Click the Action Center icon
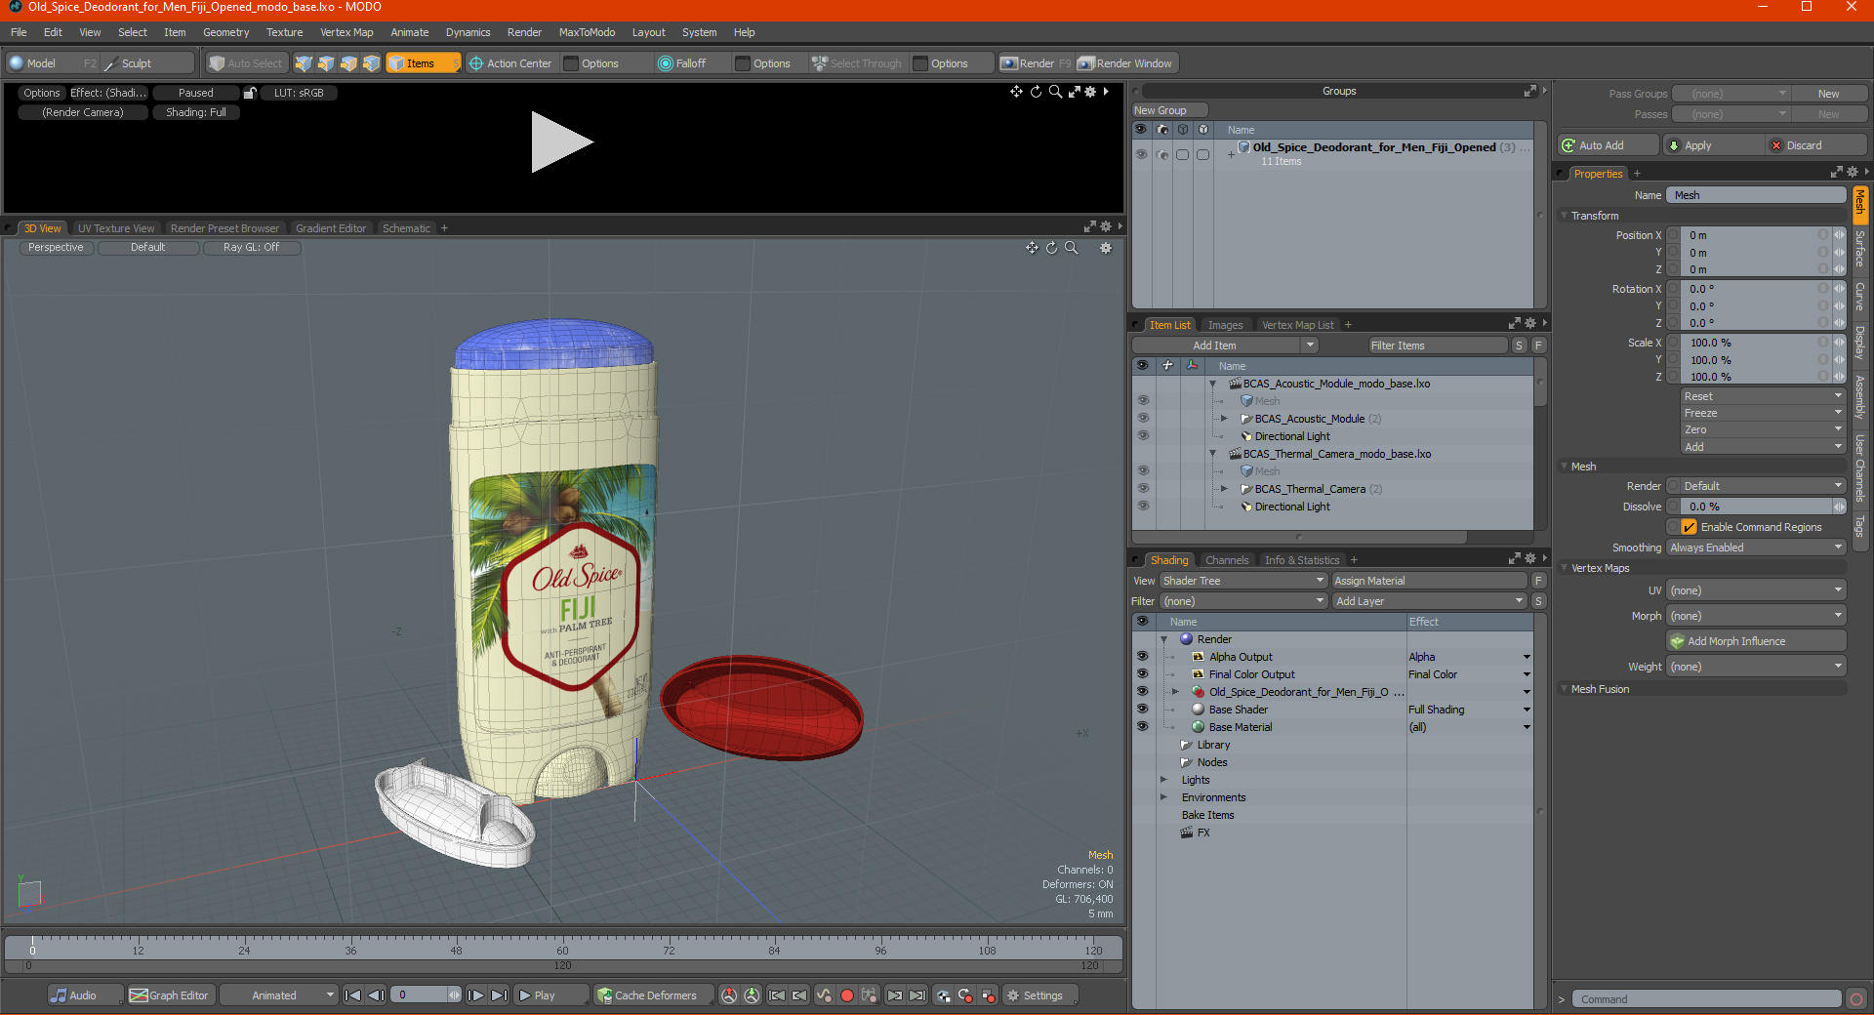Viewport: 1874px width, 1015px height. click(476, 63)
